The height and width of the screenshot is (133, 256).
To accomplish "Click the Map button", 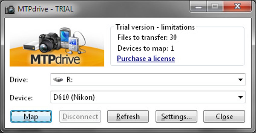I will pyautogui.click(x=31, y=116).
